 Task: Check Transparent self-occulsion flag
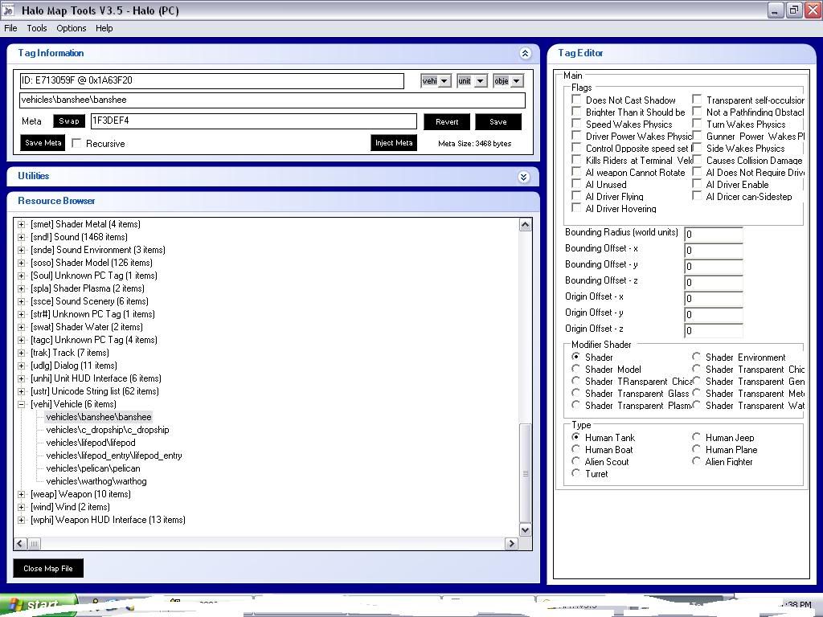[697, 100]
